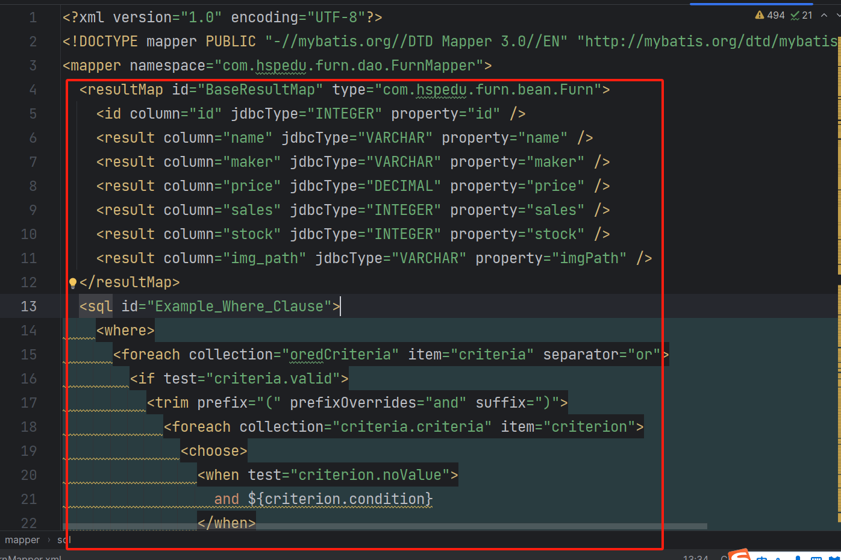Click the type value 'com.hspedu.furn.bean.Furn'
The height and width of the screenshot is (560, 841).
click(488, 90)
